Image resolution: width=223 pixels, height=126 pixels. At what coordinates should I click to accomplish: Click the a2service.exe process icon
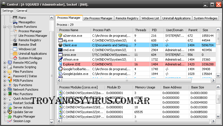click(x=60, y=35)
